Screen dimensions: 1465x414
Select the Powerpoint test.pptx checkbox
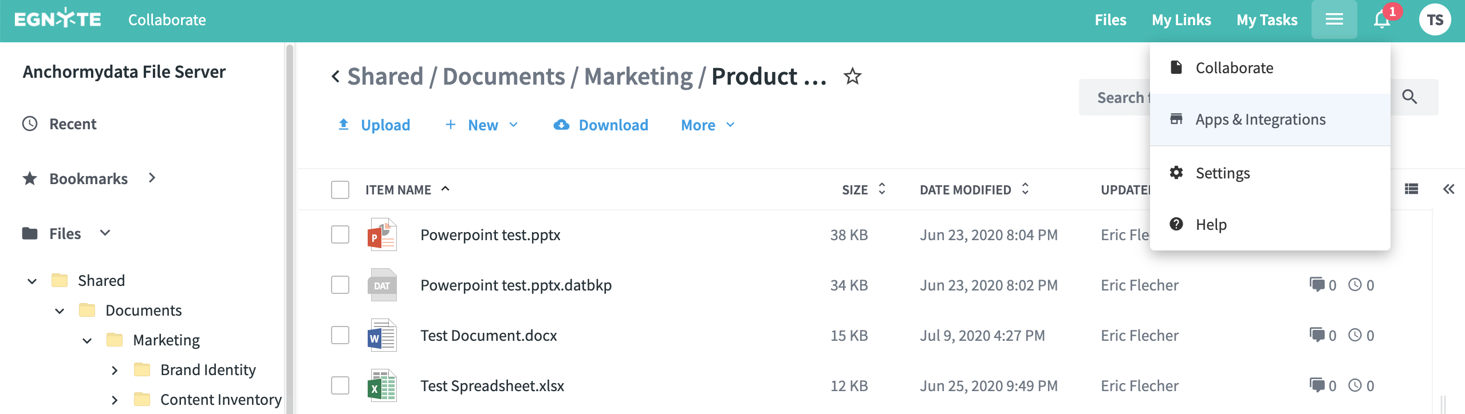point(340,234)
